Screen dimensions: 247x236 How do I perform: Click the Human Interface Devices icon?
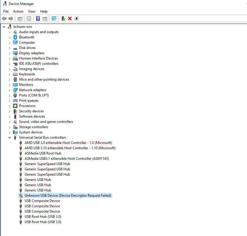pyautogui.click(x=15, y=59)
